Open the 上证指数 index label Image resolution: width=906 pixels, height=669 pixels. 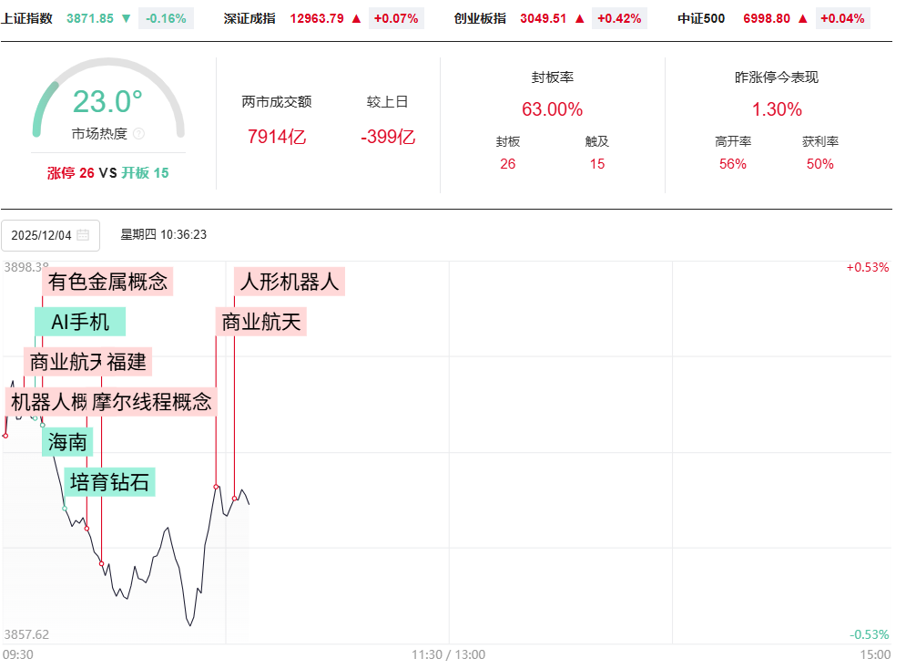27,18
